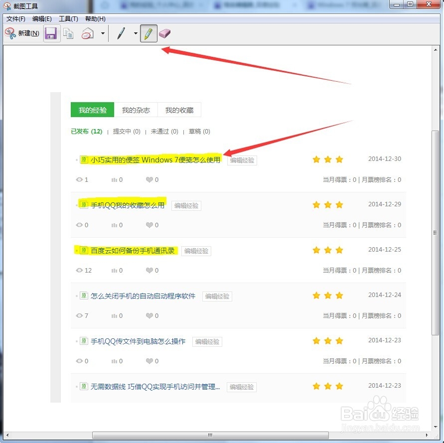
Task: Click eye views icon showing 7
Action: tap(79, 315)
